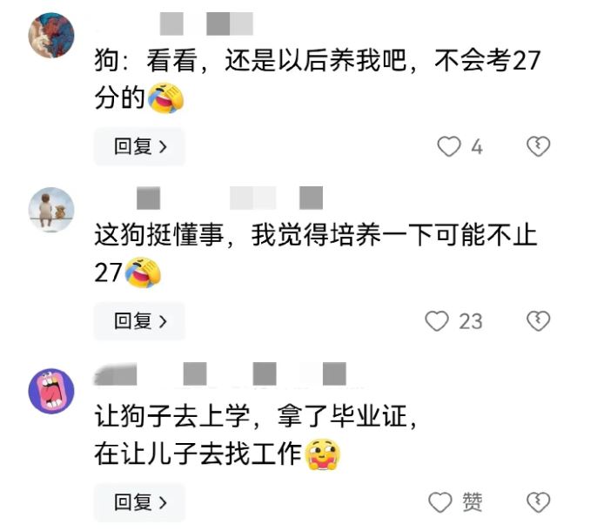This screenshot has height=531, width=597.
Task: Open the abstract red-blue avatar profile
Action: (x=51, y=35)
